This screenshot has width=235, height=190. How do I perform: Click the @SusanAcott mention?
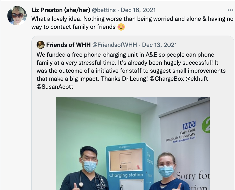pos(55,87)
